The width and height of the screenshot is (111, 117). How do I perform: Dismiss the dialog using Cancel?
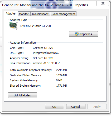(x=76, y=107)
